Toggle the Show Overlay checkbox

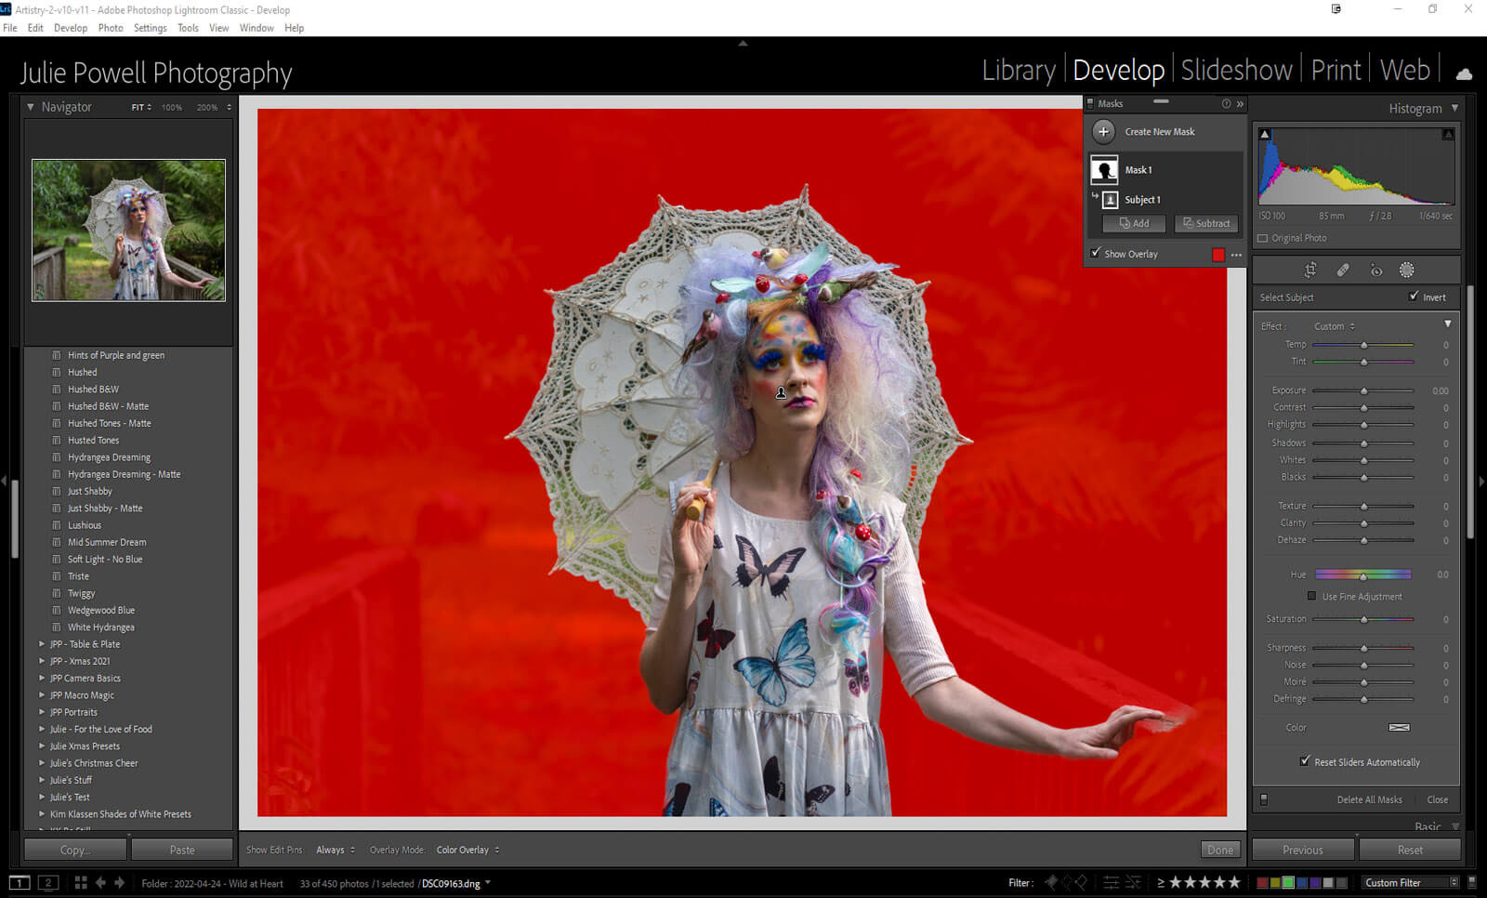click(x=1097, y=254)
